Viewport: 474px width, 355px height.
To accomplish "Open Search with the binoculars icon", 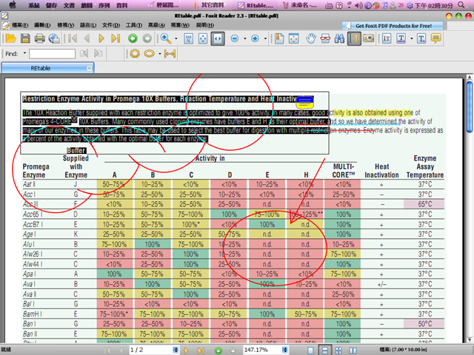I will click(x=339, y=38).
